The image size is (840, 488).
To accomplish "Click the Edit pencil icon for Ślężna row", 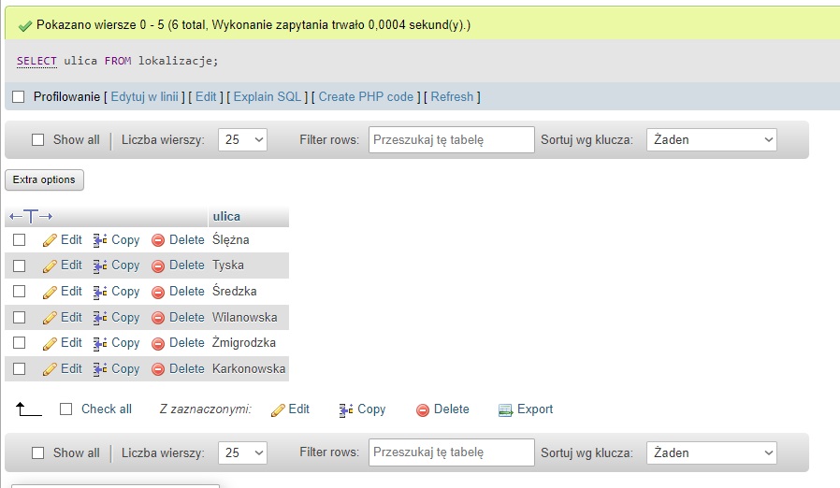I will 51,240.
